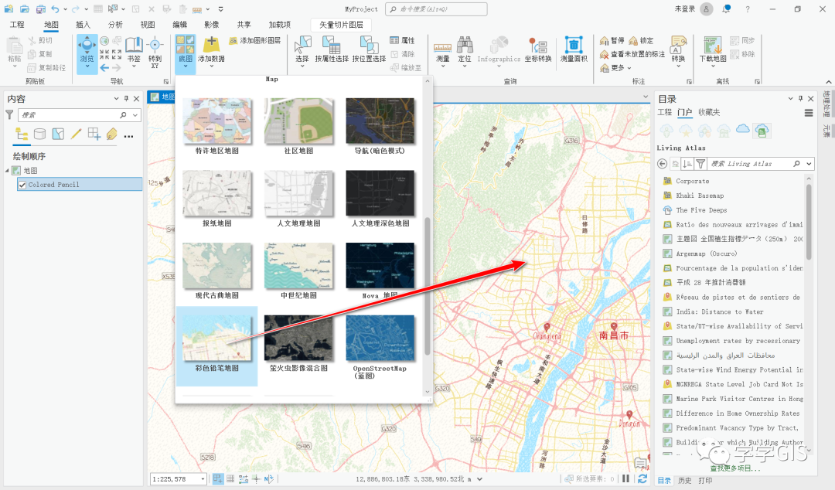Open the Contents pane options chevron

(116, 98)
